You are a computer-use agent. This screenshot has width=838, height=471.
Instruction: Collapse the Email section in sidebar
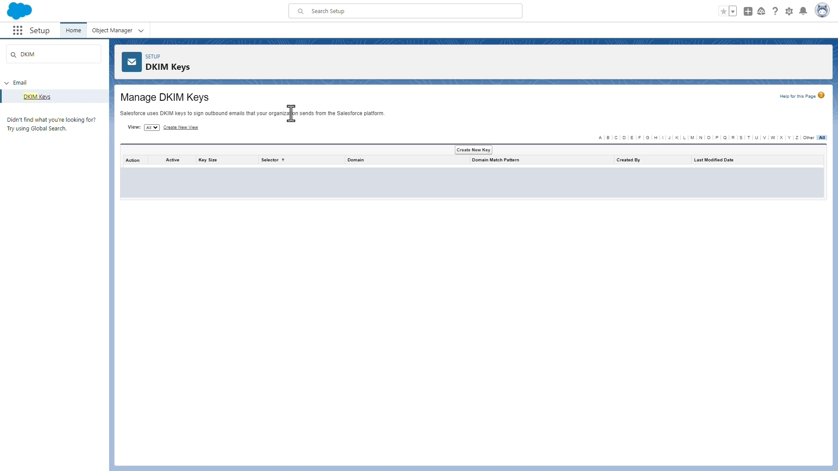tap(7, 83)
